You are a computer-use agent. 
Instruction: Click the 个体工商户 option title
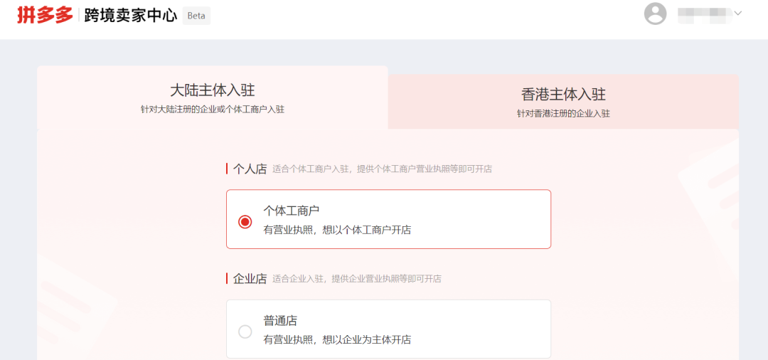tap(292, 211)
